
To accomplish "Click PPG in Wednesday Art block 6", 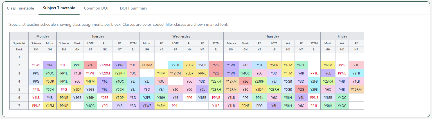I will coord(189,98).
